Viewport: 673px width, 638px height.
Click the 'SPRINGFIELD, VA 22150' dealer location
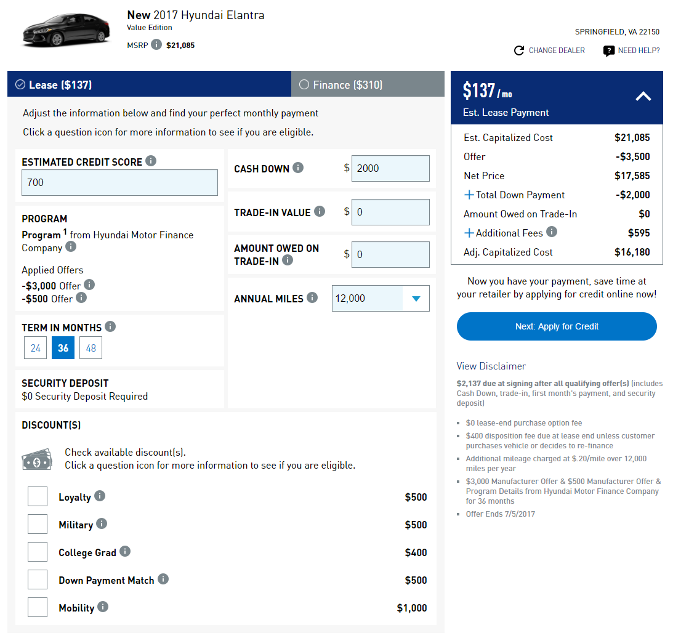coord(617,32)
